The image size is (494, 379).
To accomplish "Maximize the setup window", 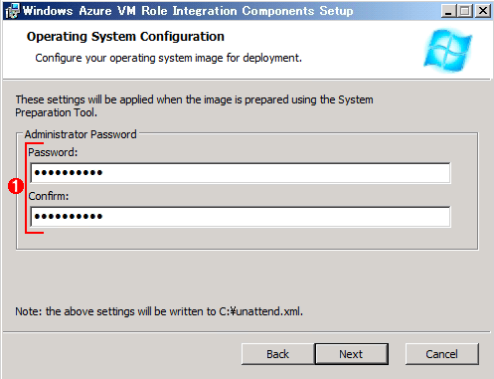I will pos(465,11).
